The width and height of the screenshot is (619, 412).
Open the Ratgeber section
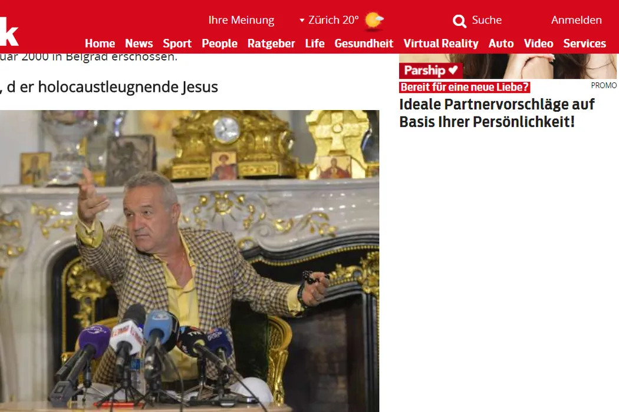point(271,44)
